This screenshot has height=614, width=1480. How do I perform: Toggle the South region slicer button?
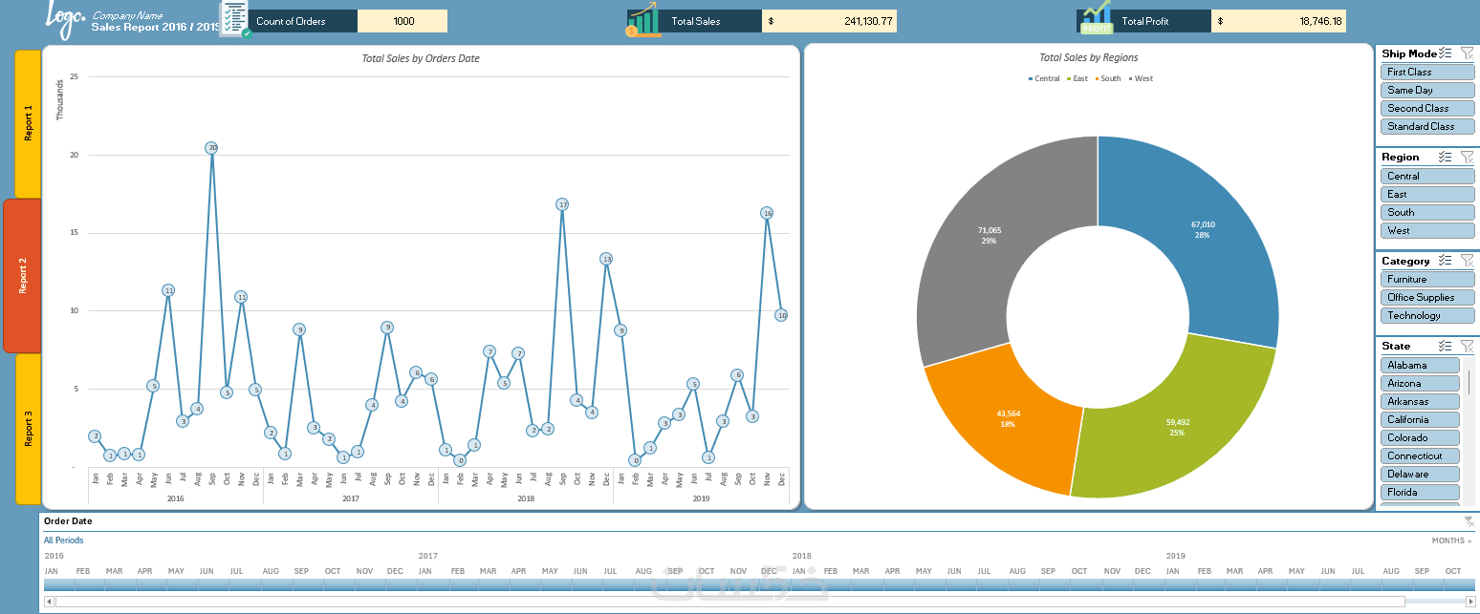[1427, 212]
